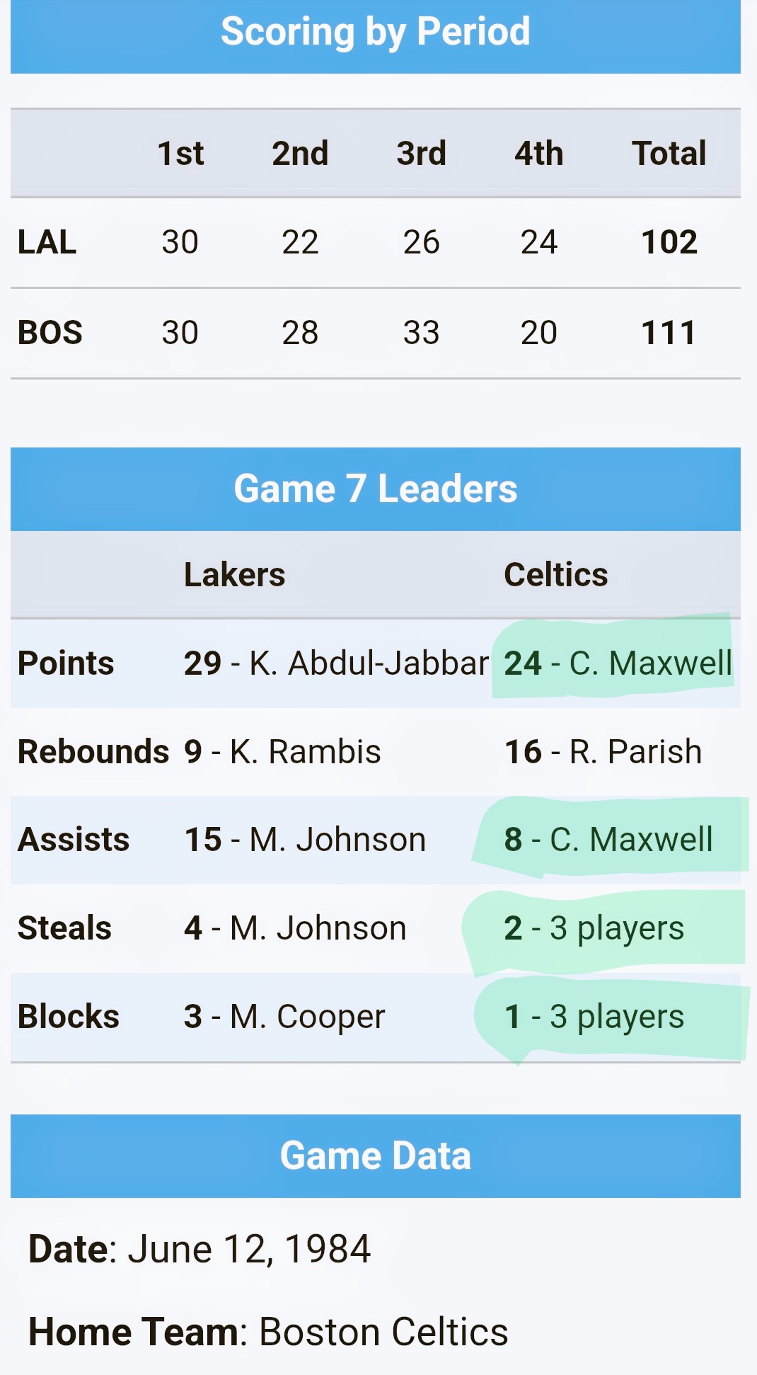Select the Celtics column heading

point(556,574)
